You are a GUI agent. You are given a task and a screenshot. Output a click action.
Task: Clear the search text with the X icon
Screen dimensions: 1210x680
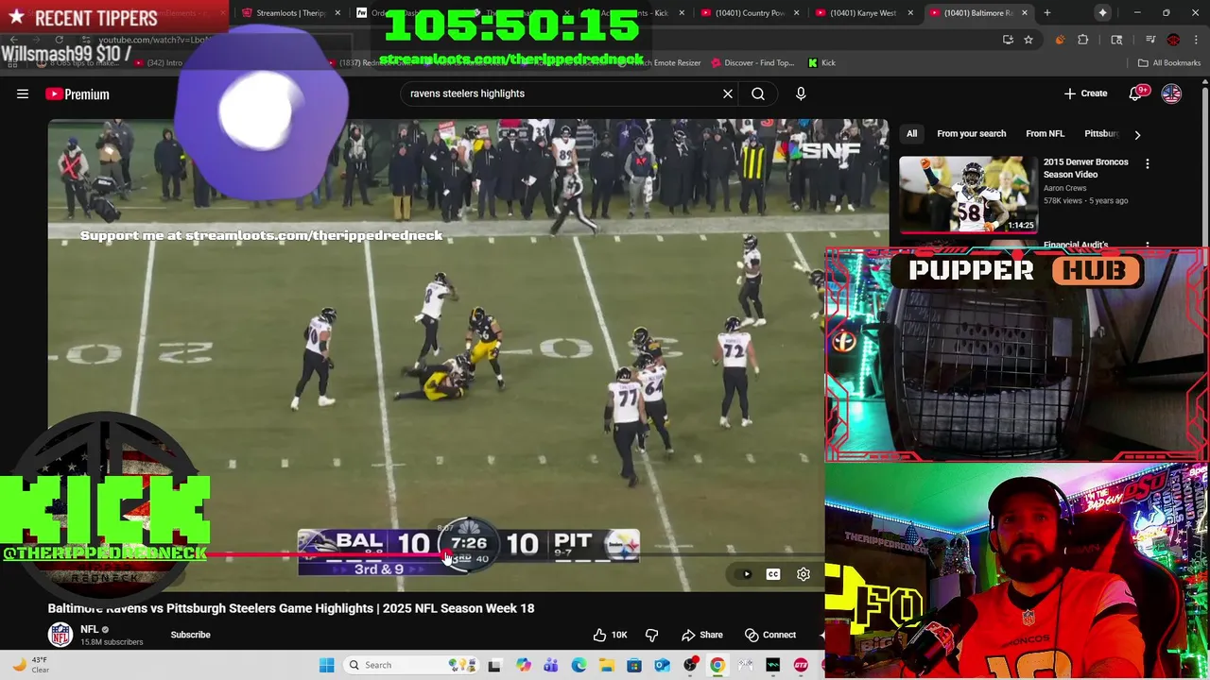(728, 93)
